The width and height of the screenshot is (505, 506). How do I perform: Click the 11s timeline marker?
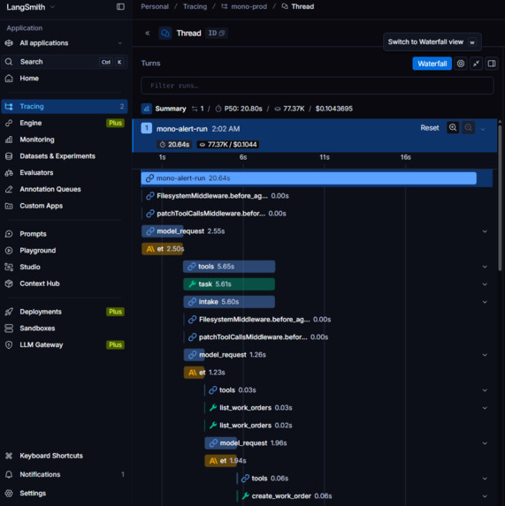[325, 157]
